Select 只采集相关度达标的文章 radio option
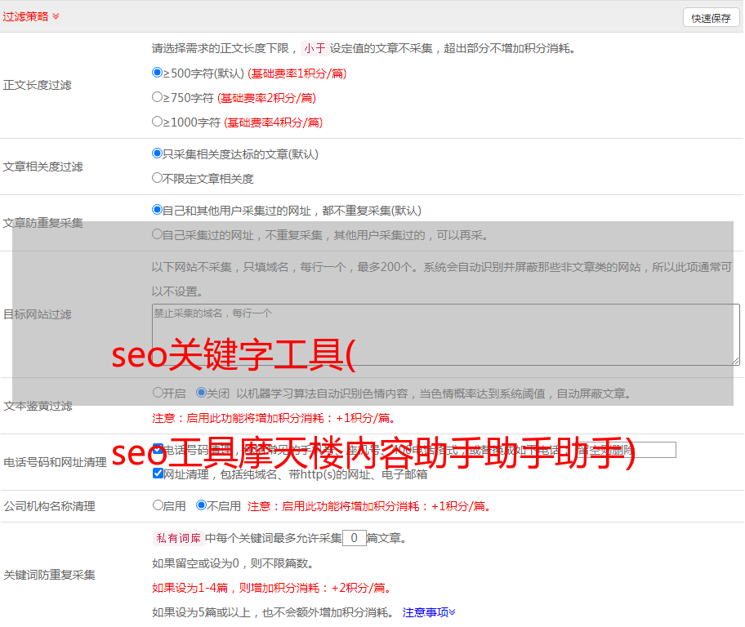Screen dimensions: 745x627 [157, 153]
